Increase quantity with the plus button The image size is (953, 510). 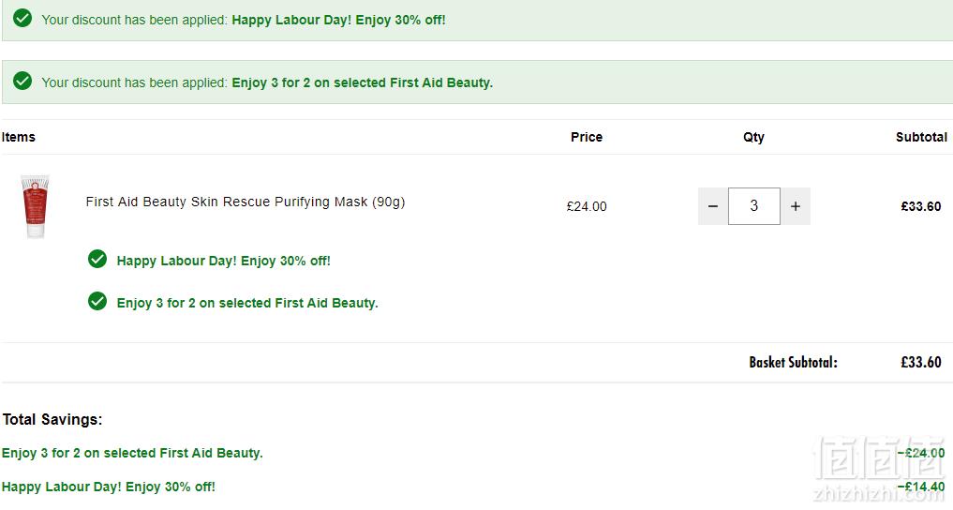tap(795, 206)
